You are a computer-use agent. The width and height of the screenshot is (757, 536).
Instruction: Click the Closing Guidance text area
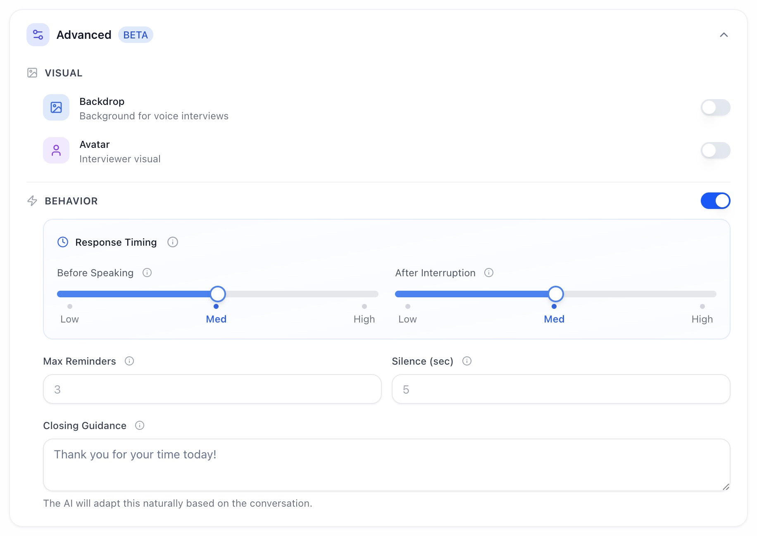pyautogui.click(x=386, y=465)
